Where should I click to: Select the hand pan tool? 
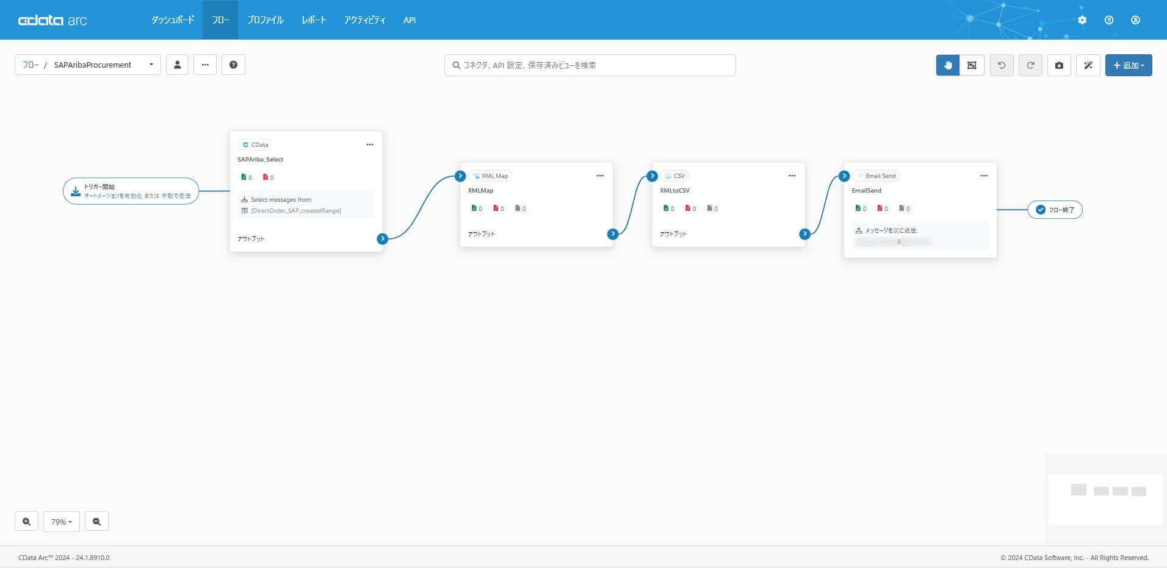pos(948,65)
